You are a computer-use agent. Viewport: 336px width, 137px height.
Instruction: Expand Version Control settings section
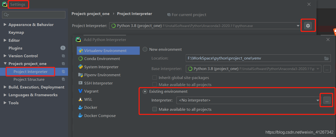(x=5, y=56)
